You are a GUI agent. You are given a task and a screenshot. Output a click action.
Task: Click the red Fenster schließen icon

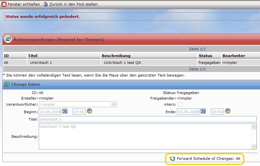[4, 4]
